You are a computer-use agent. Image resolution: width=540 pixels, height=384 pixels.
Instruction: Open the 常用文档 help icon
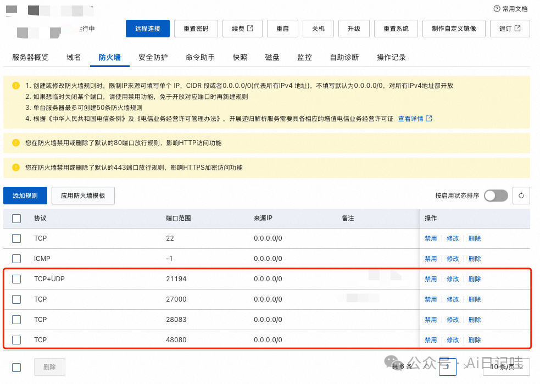point(497,9)
